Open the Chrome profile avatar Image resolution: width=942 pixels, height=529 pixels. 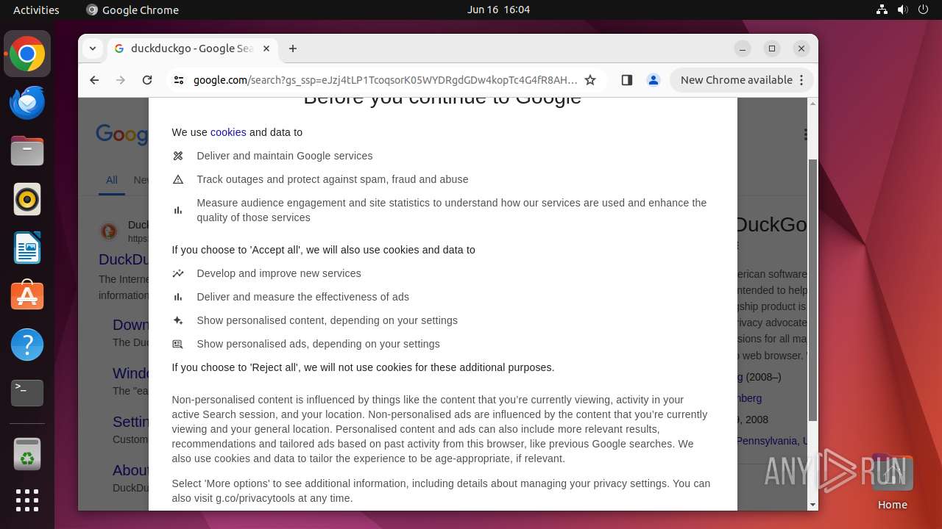653,80
